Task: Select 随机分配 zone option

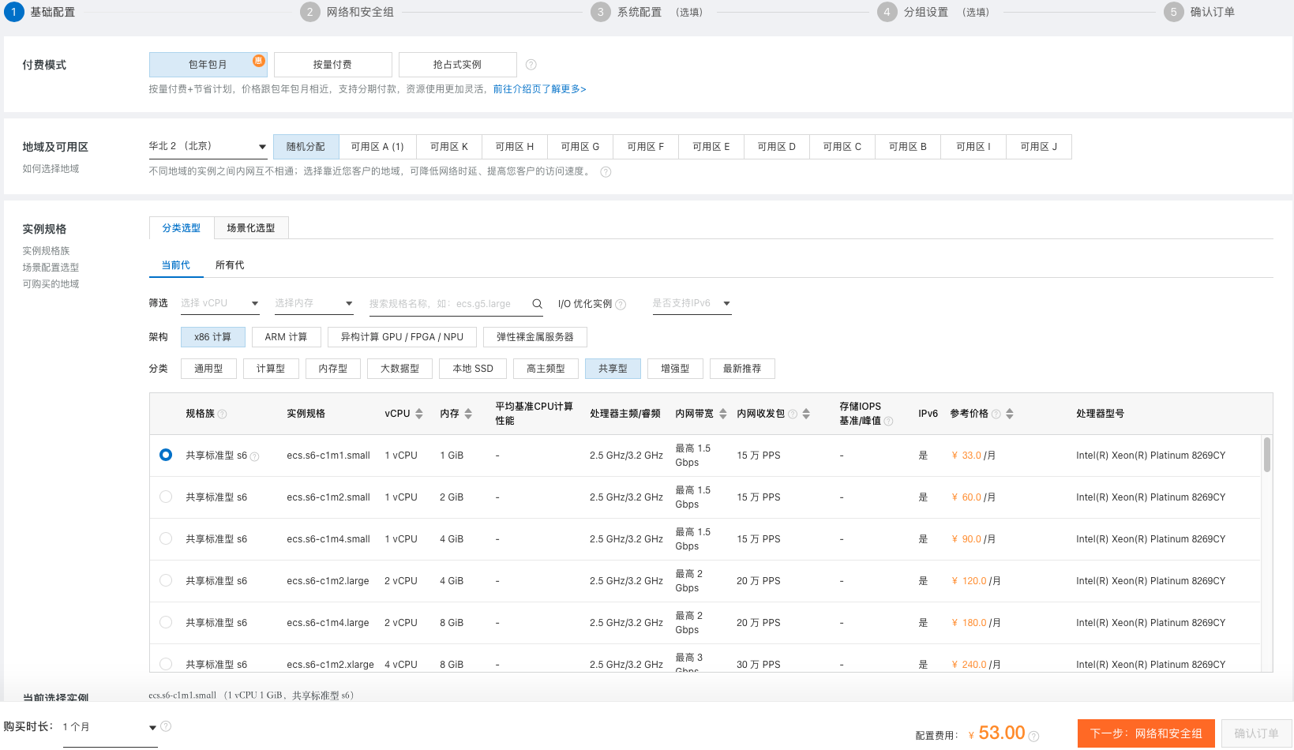Action: point(306,147)
